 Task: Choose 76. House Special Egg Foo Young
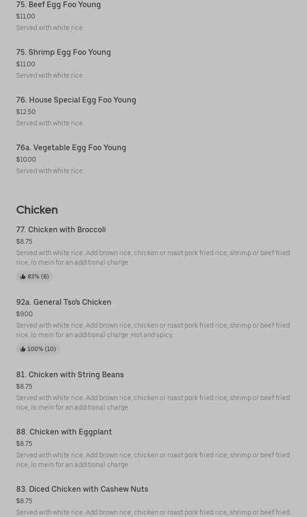point(76,100)
